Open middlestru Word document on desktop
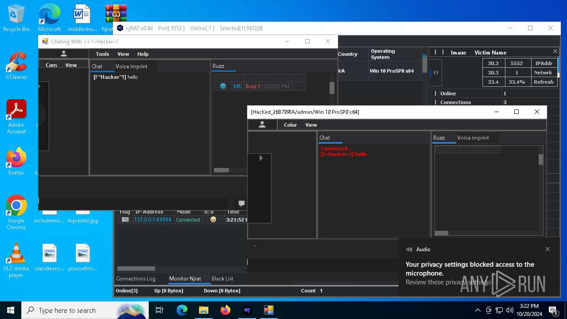Screen dimensions: 567x319 [82, 18]
